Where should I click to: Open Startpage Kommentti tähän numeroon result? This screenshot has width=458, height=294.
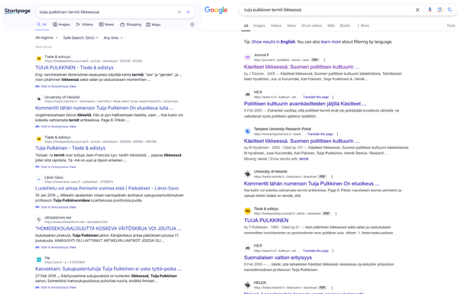(x=105, y=108)
